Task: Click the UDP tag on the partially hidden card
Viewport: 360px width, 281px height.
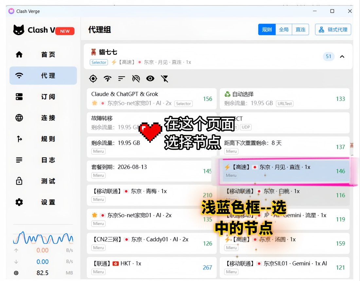Action: [246, 127]
